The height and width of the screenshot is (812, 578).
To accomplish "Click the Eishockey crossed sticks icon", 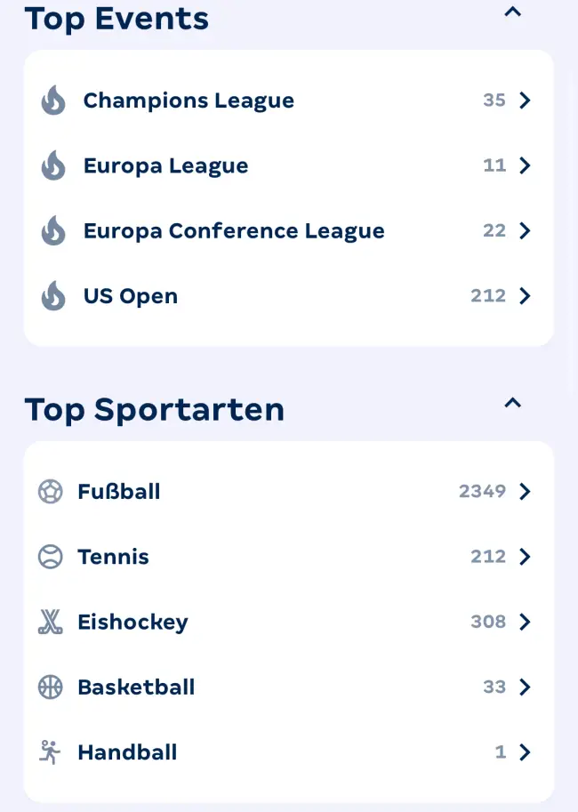I will coord(51,622).
